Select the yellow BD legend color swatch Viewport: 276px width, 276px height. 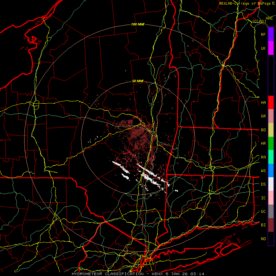tap(271, 130)
